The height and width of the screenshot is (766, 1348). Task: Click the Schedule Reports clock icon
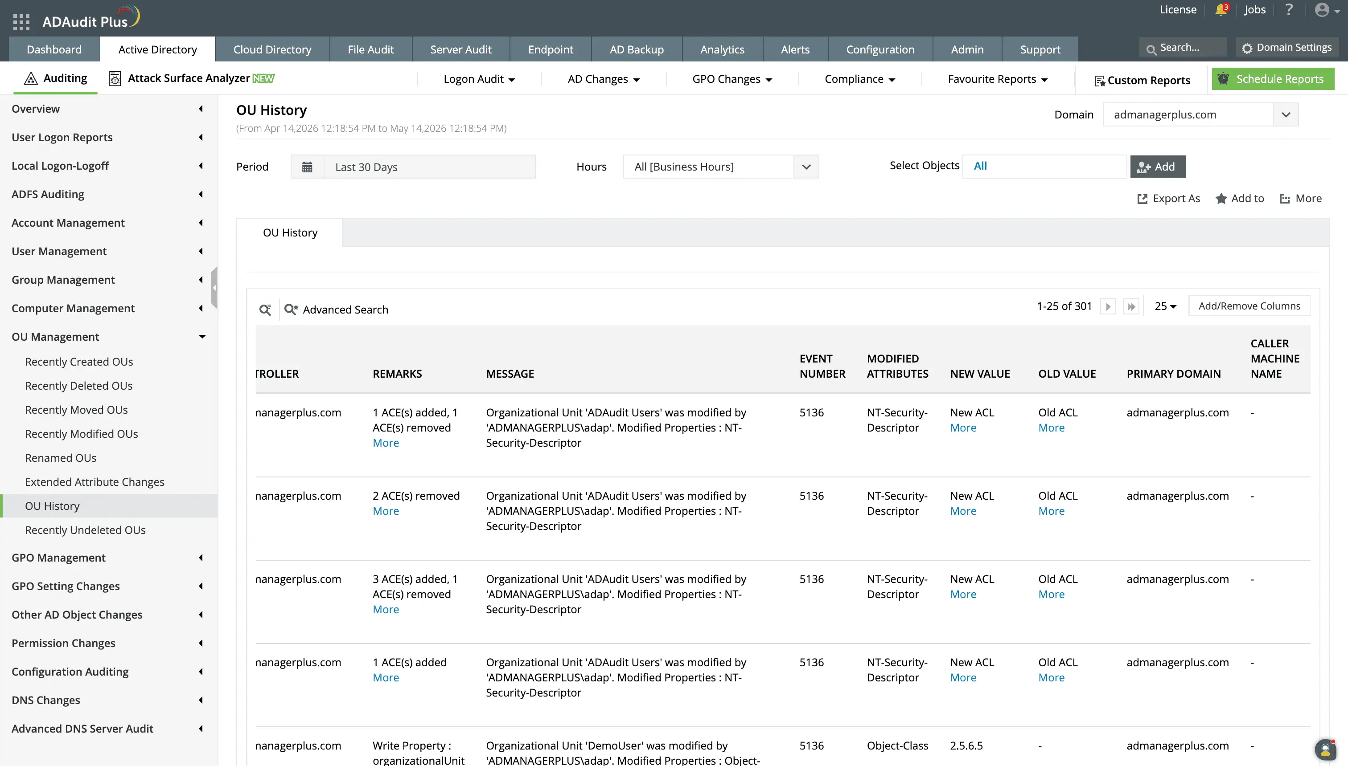[1223, 79]
